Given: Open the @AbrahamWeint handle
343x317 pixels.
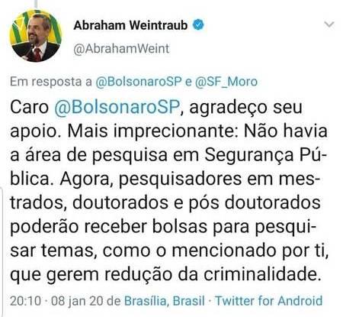Looking at the screenshot, I should 121,49.
